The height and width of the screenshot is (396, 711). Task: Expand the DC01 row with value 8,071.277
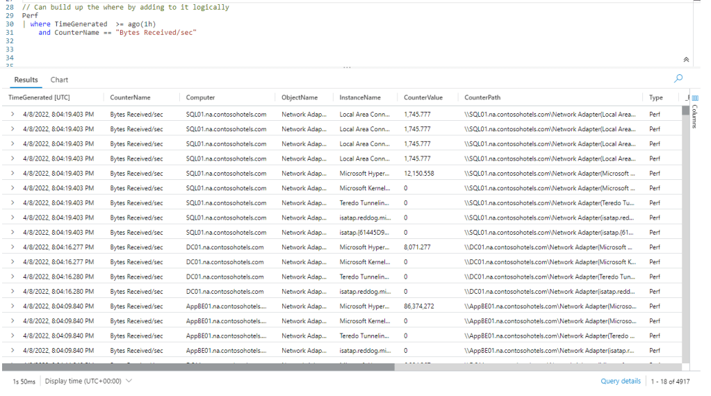coord(13,247)
